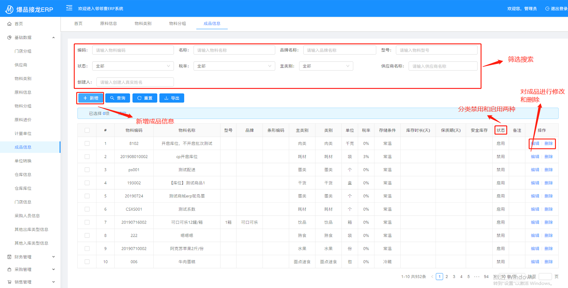Check the row for 20190724
Screen dimensions: 568x288
click(87, 196)
